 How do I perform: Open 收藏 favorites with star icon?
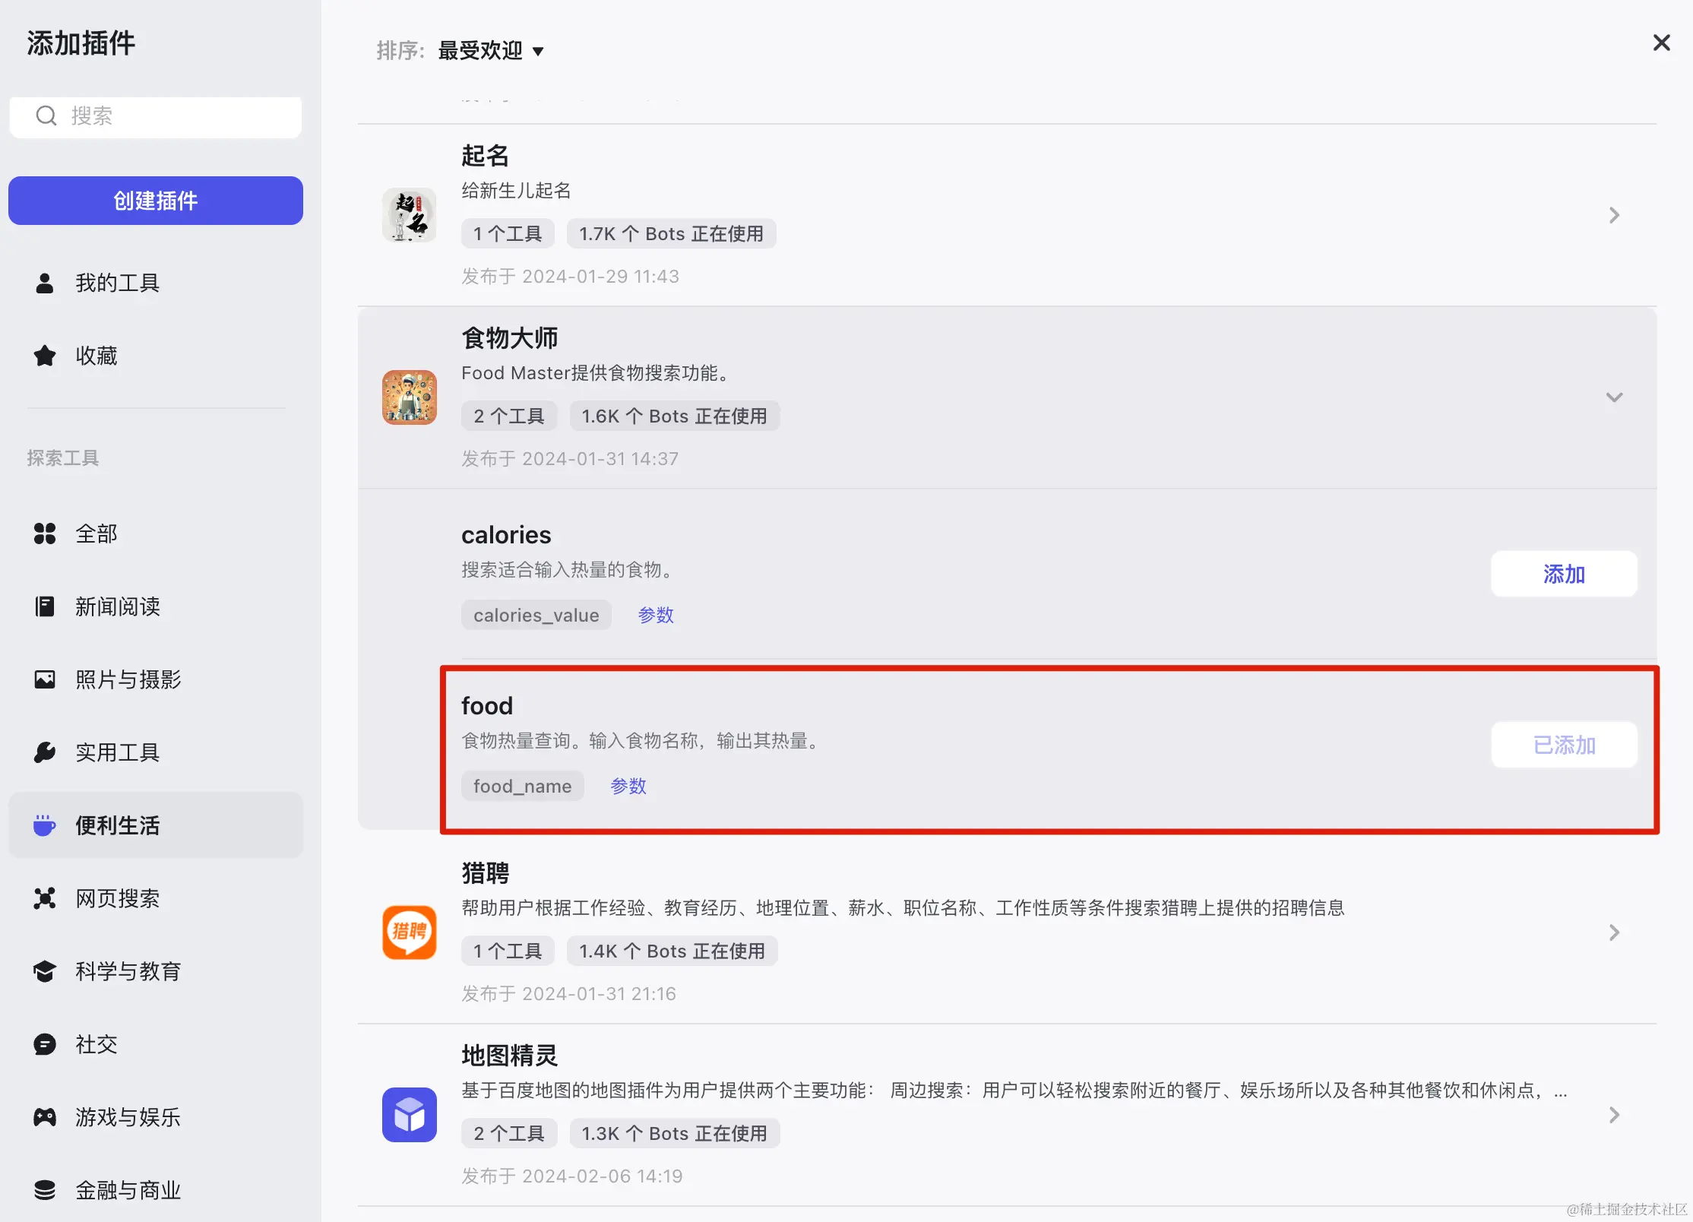[96, 356]
